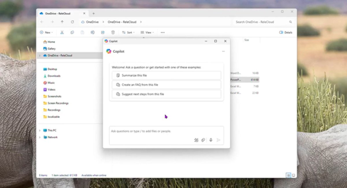Click the Rename icon in the Explorer toolbar
Viewport: 347px width, 188px height.
pyautogui.click(x=93, y=32)
